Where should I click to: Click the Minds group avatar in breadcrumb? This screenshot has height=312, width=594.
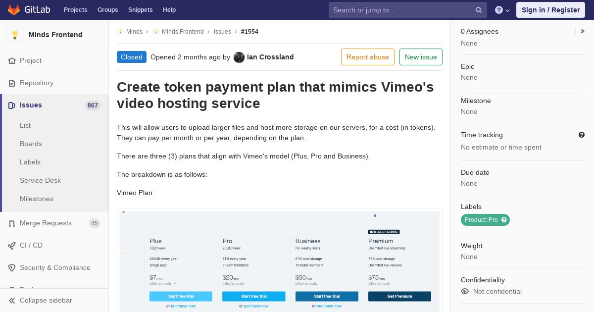click(x=120, y=32)
